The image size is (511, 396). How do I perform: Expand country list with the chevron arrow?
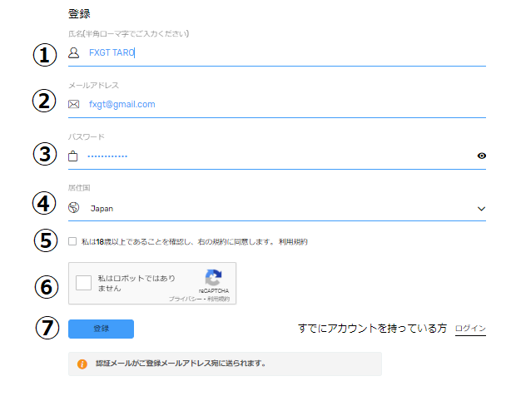tap(481, 209)
